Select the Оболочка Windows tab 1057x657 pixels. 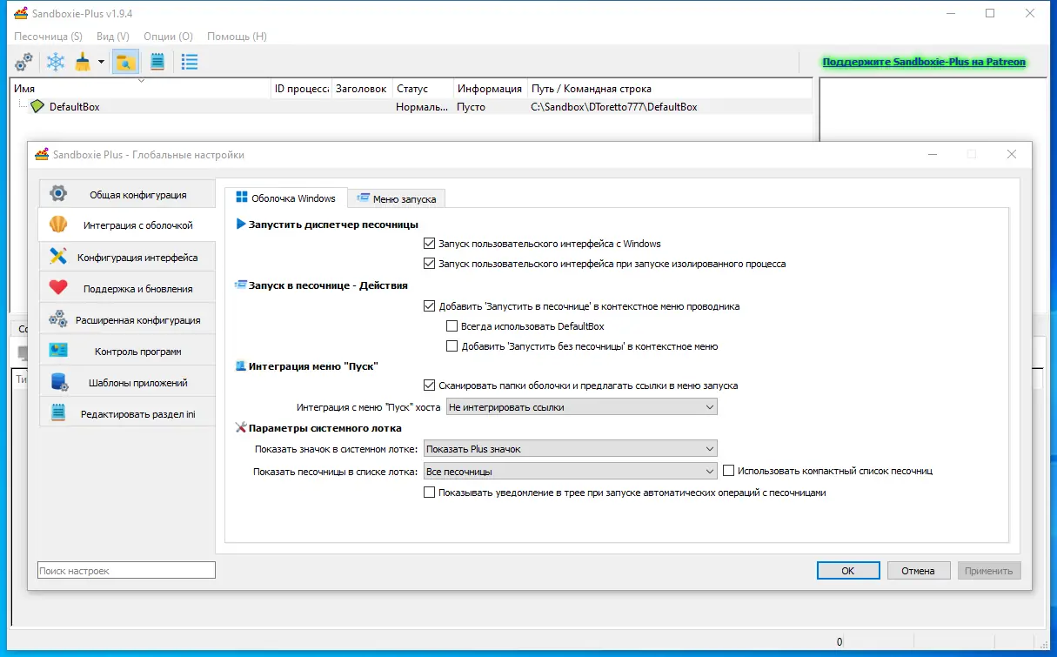coord(286,198)
